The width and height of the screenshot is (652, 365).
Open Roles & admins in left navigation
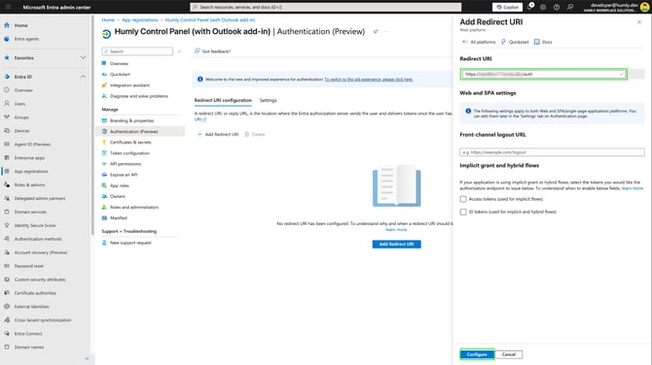(x=29, y=185)
